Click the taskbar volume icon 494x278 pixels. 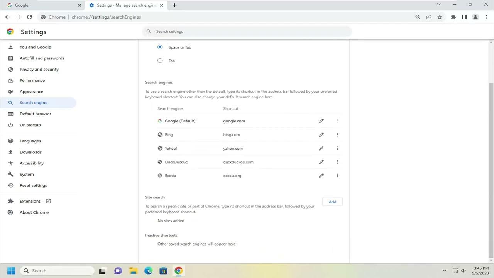click(464, 271)
